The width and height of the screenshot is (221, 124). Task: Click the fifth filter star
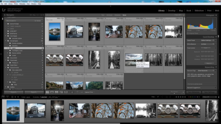(x=185, y=97)
